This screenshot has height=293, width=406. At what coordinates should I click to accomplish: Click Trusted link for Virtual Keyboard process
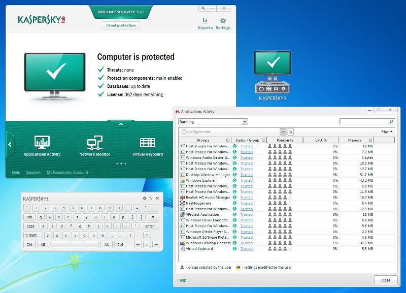tap(246, 249)
